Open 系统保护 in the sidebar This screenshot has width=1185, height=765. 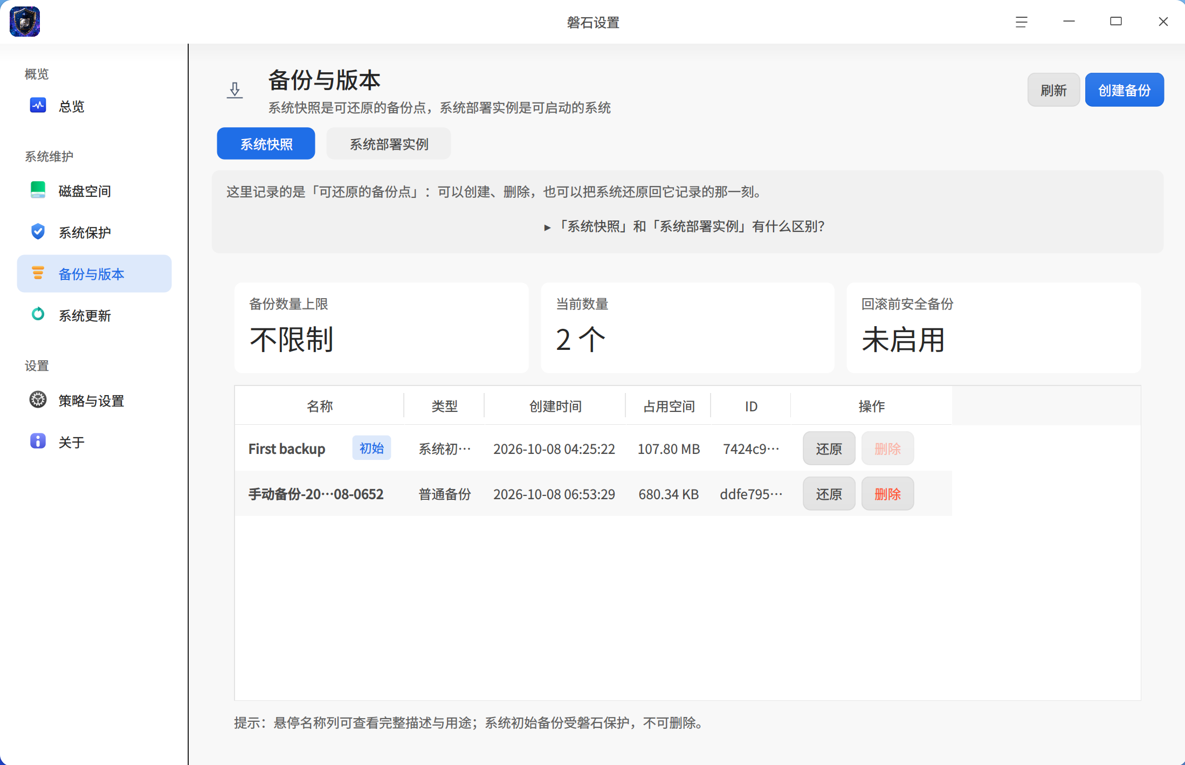point(94,232)
